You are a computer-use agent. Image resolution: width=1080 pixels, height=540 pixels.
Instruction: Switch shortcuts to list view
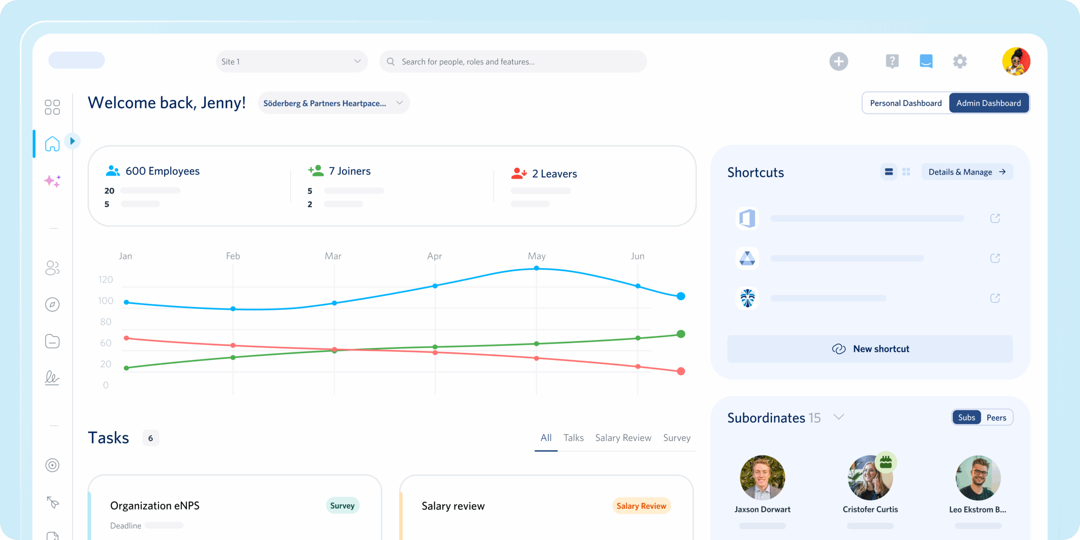[889, 172]
